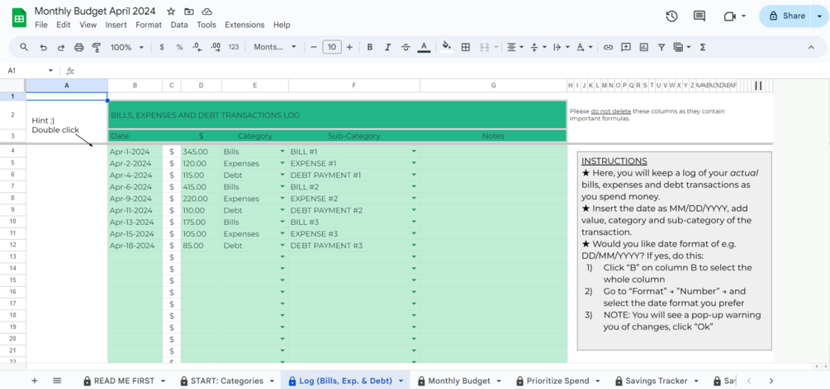Open the Format menu

tap(149, 25)
